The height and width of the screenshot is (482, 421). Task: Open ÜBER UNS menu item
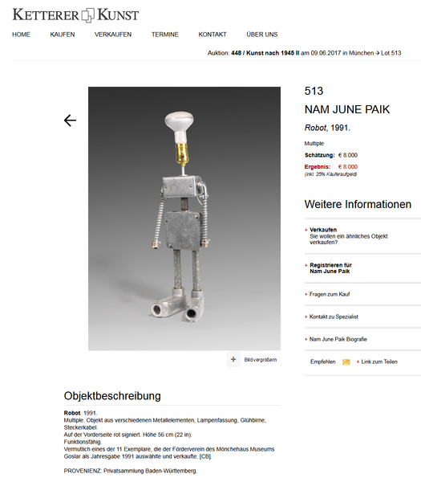[262, 35]
